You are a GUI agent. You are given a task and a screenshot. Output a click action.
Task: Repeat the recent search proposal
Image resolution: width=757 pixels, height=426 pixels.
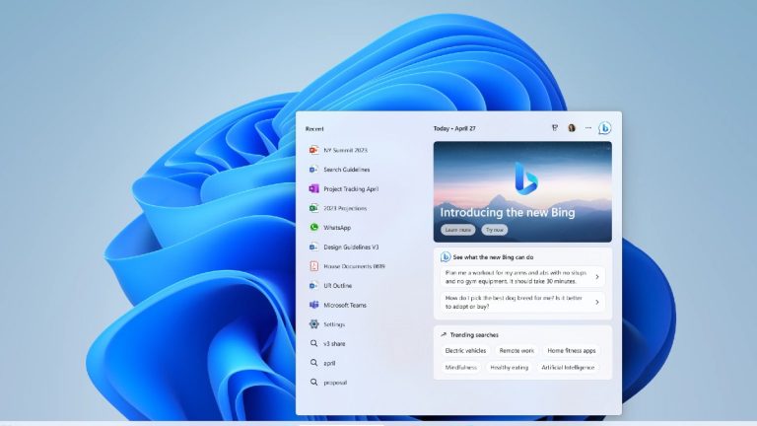tap(335, 382)
